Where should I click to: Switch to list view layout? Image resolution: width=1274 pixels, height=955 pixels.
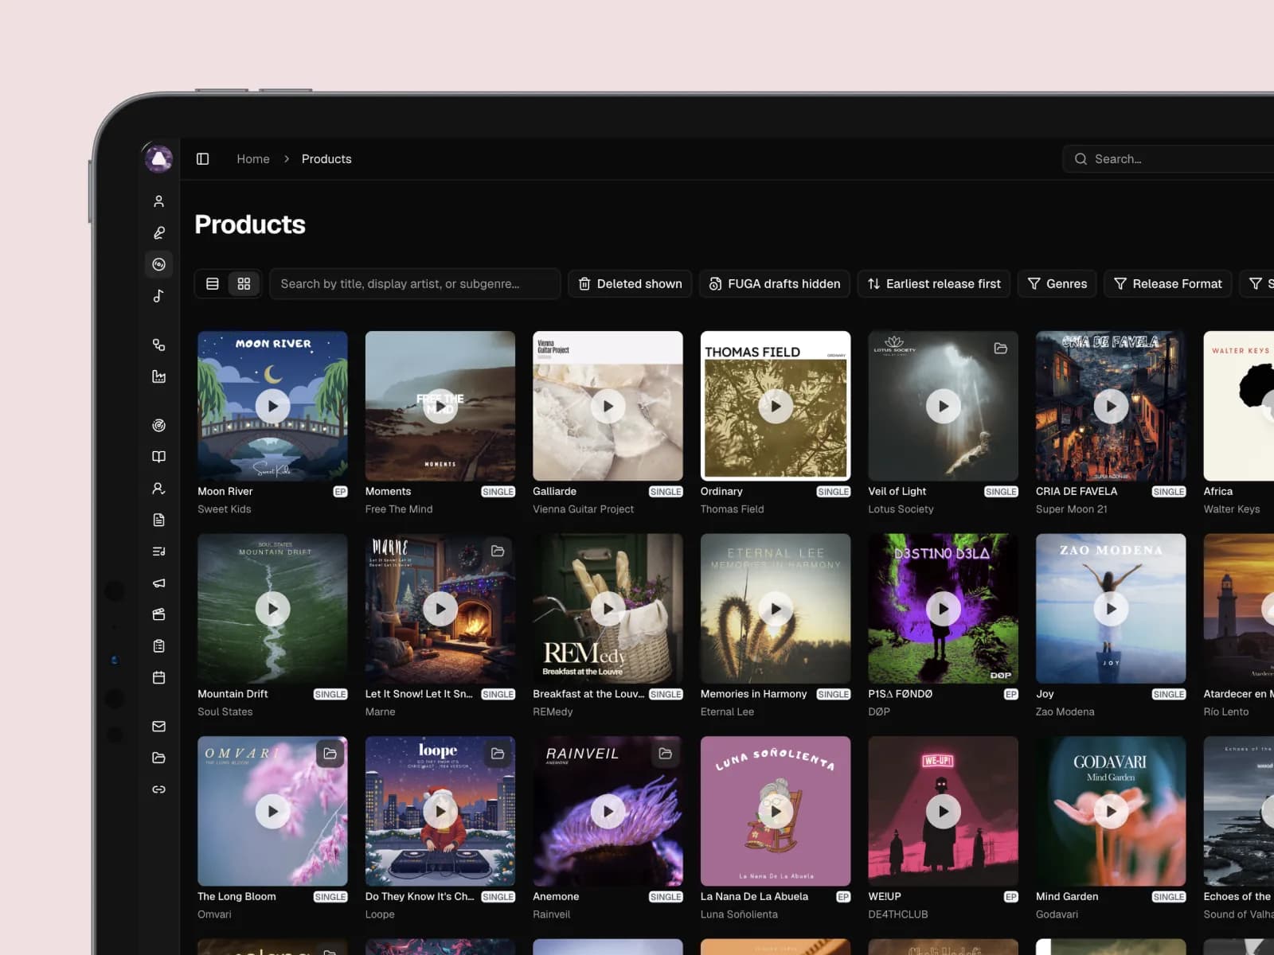click(x=213, y=284)
